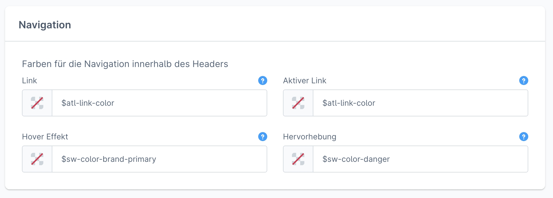Click the "Farben für die Navigation" description
This screenshot has height=198, width=553.
click(125, 64)
